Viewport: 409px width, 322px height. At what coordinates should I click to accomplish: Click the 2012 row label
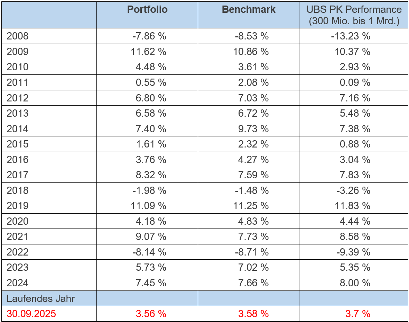point(18,98)
